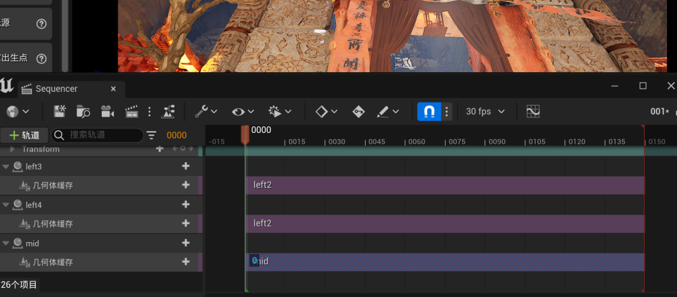Open the 30 fps frame rate dropdown
This screenshot has width=677, height=297.
tap(485, 111)
